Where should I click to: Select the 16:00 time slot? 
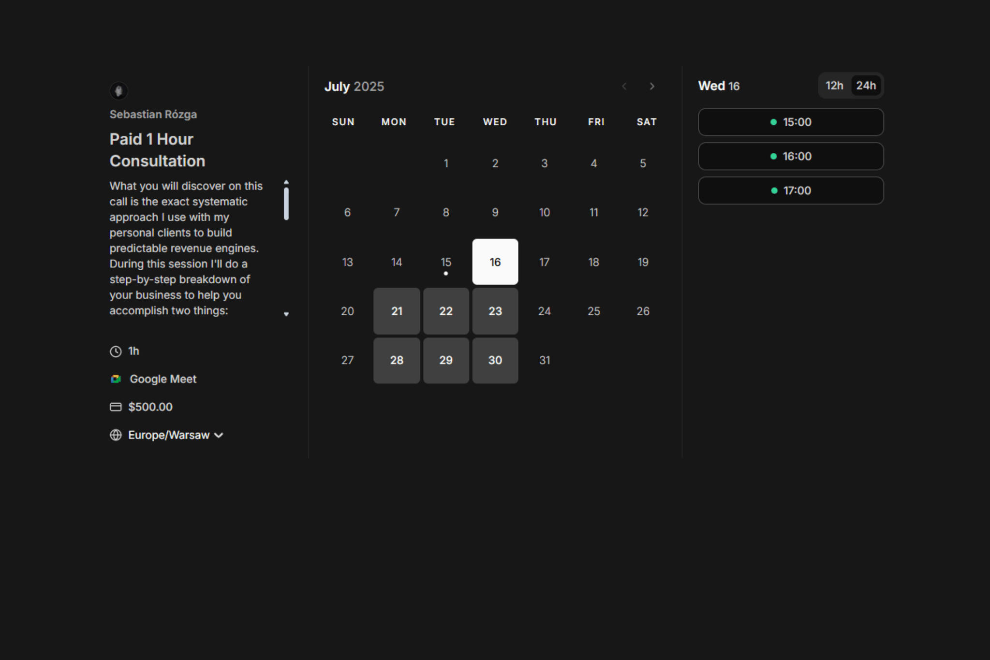790,156
